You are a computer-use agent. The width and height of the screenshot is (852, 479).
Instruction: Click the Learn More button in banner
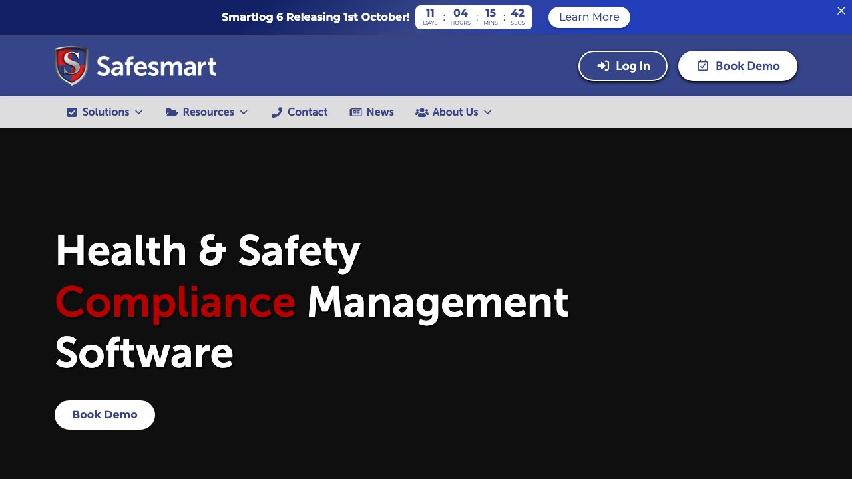[589, 17]
